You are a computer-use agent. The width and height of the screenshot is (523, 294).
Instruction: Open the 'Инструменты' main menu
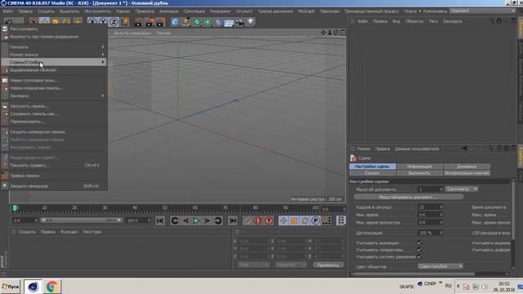coord(97,11)
